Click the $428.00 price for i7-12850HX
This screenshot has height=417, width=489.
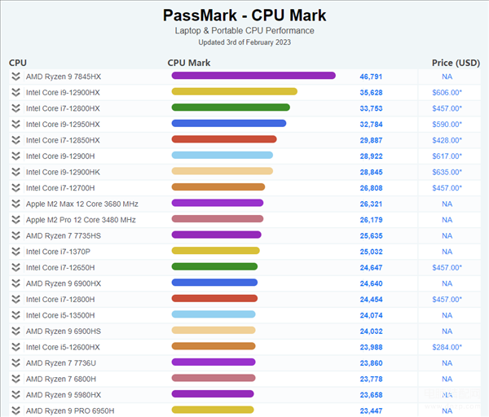(x=447, y=140)
